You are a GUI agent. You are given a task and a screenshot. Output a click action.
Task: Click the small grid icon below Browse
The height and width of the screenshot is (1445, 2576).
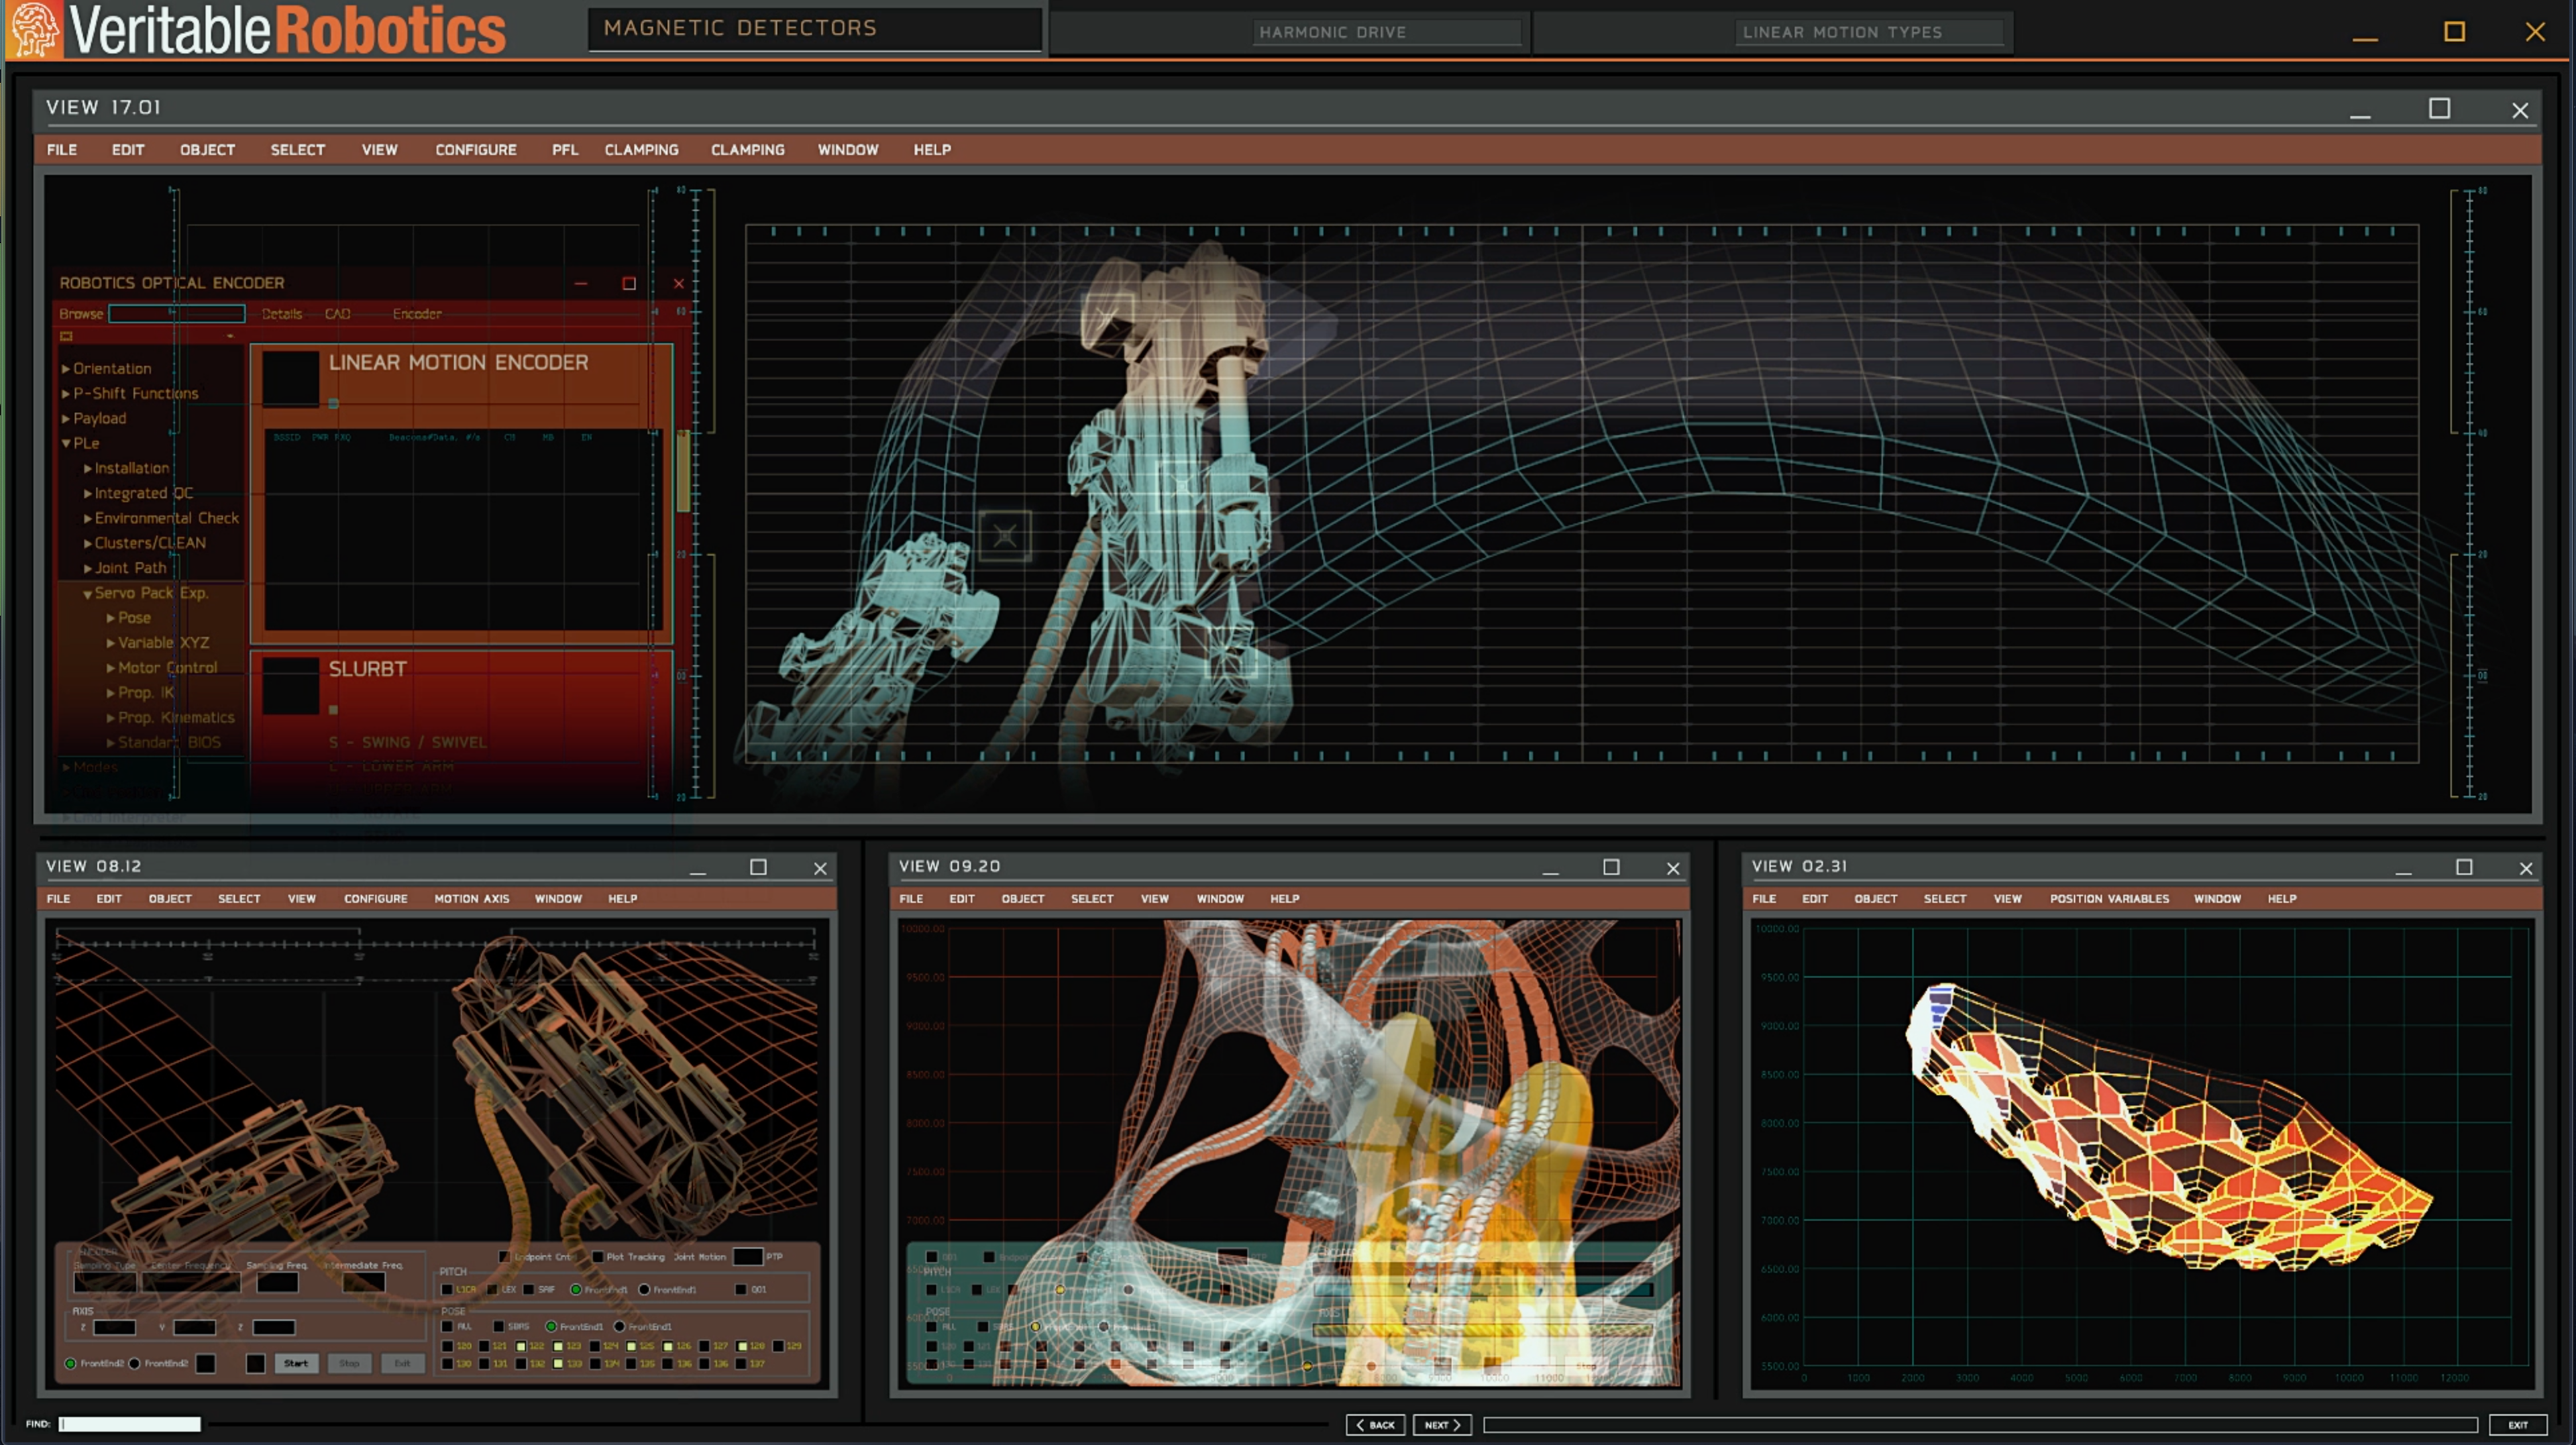67,336
